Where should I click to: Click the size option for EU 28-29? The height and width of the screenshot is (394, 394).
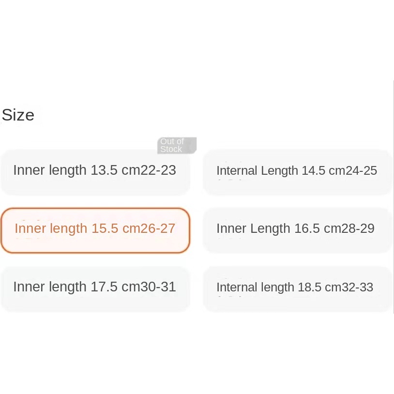(x=297, y=229)
